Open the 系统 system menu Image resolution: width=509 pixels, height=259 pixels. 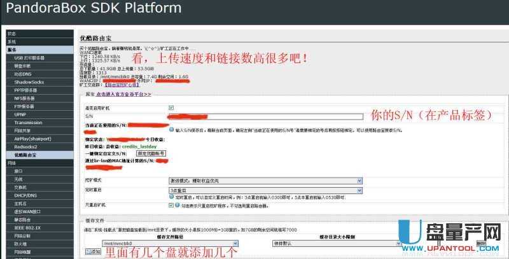click(x=39, y=42)
